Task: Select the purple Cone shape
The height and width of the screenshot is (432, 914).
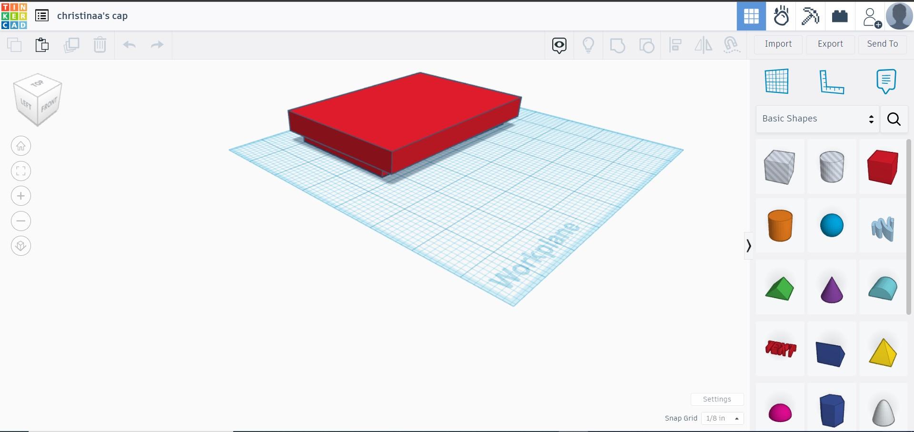Action: 832,289
